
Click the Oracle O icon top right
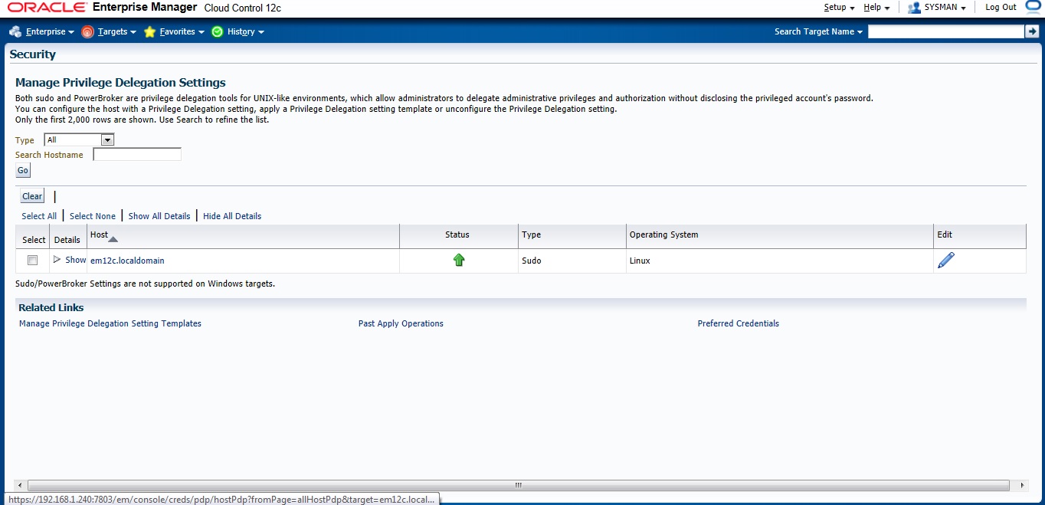click(x=1034, y=6)
